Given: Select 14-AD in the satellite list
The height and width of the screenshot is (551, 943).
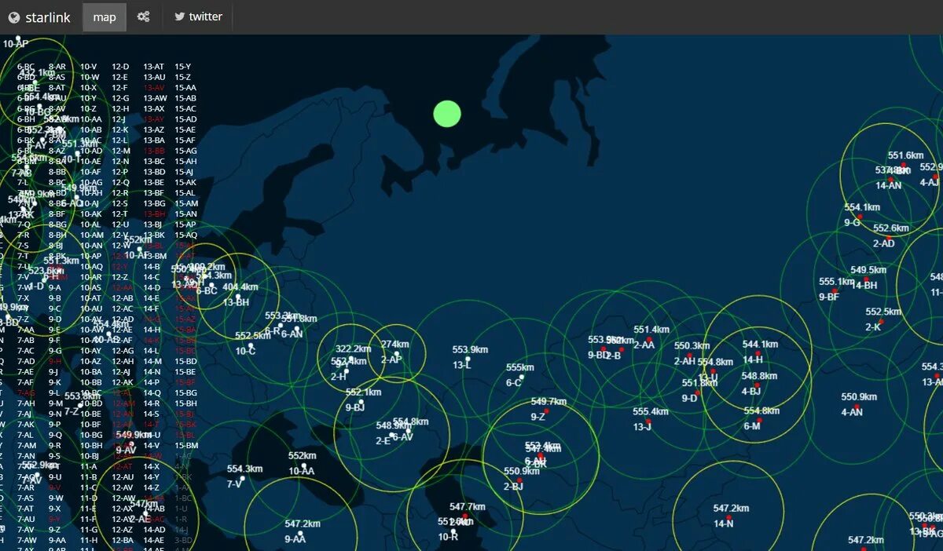Looking at the screenshot, I should point(154,529).
